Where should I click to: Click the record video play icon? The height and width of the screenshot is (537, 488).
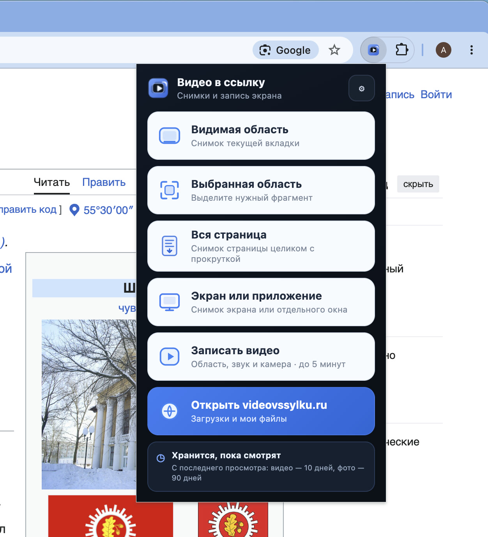click(x=170, y=357)
